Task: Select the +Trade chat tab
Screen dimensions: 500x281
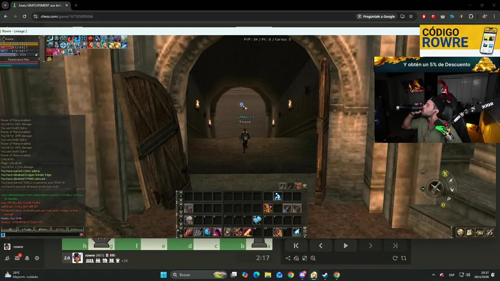Action: coord(27,229)
